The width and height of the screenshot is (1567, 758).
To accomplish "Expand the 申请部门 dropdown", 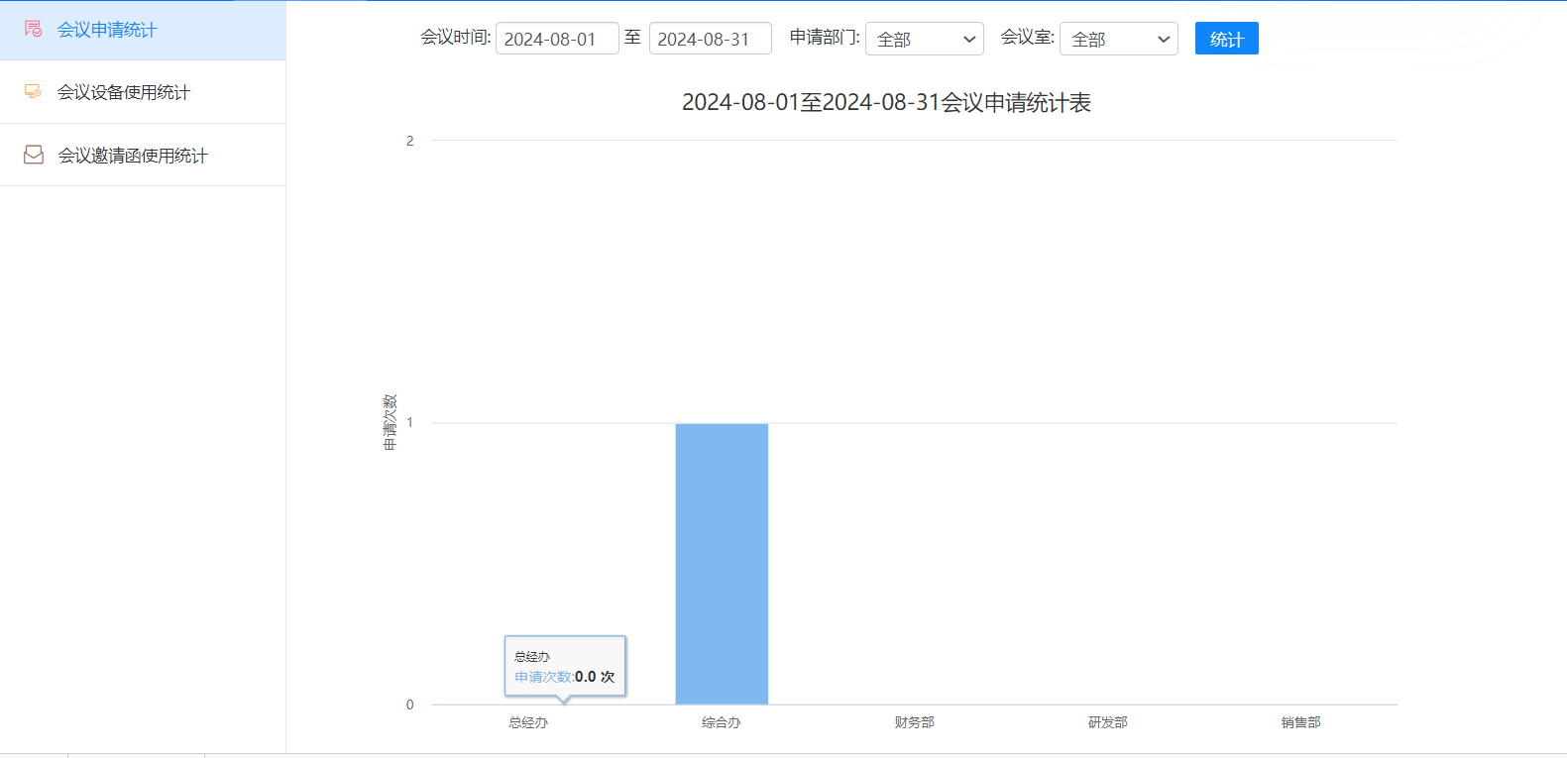I will 924,39.
